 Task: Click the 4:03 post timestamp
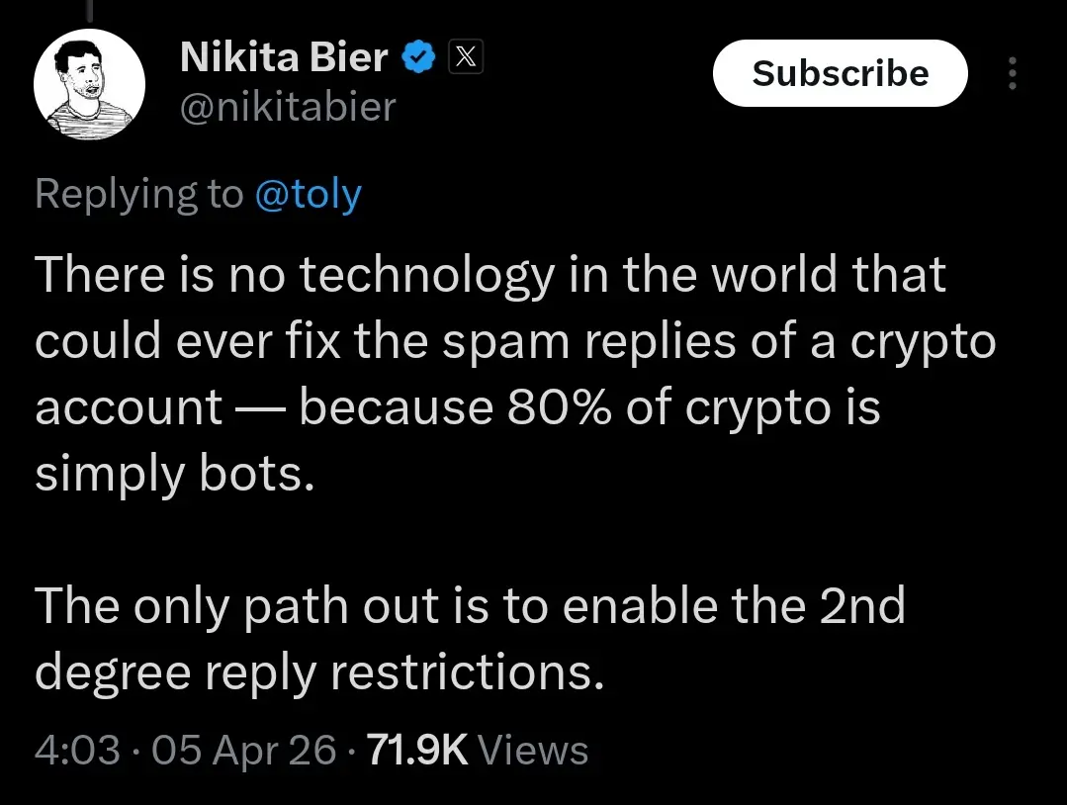(77, 751)
